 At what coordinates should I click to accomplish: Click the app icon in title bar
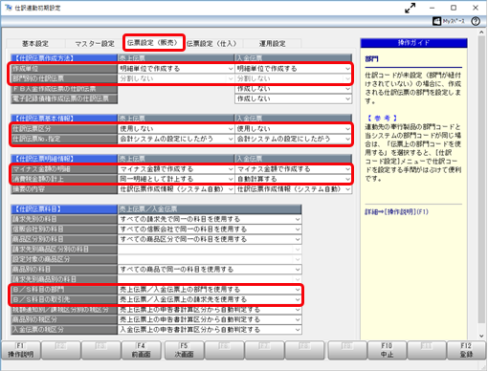[9, 8]
